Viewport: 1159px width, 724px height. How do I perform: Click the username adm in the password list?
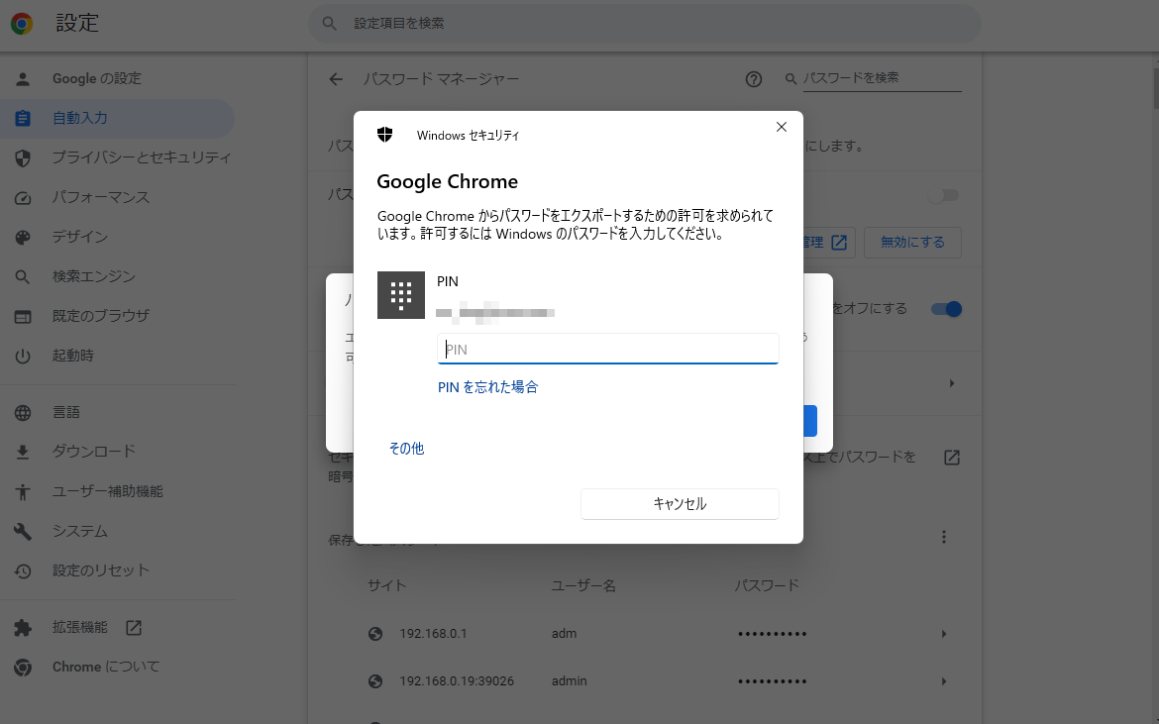tap(564, 634)
